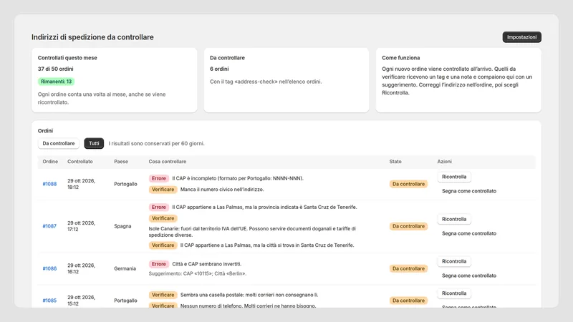This screenshot has width=573, height=322.
Task: Click Isole Canarie IVA warning text
Action: point(252,232)
